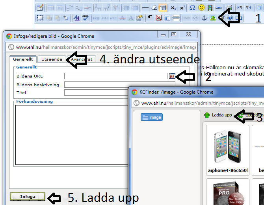The height and width of the screenshot is (205, 264).
Task: Click move layer backward icon
Action: 58,18
